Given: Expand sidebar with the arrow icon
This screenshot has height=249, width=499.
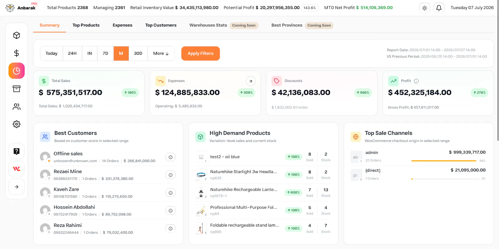Looking at the screenshot, I should 17,187.
